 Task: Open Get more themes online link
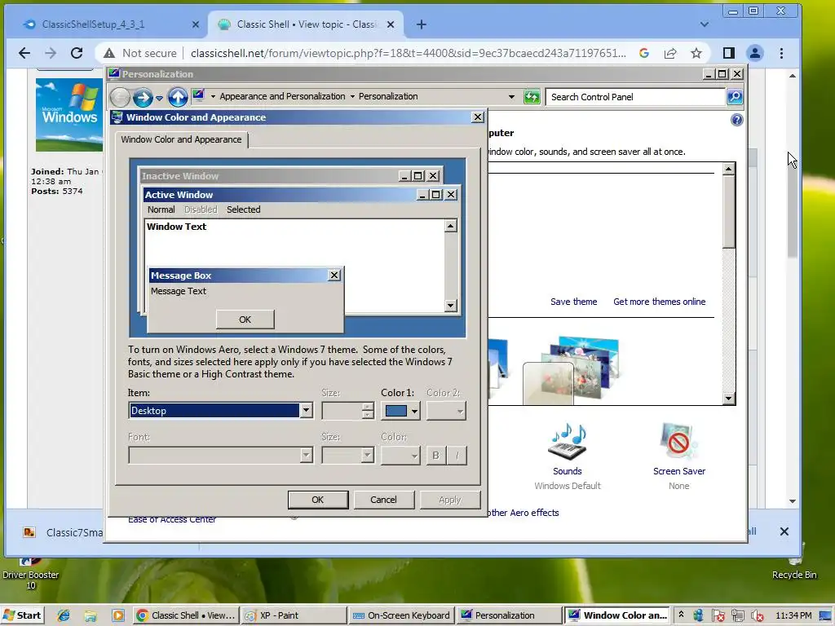pyautogui.click(x=659, y=302)
